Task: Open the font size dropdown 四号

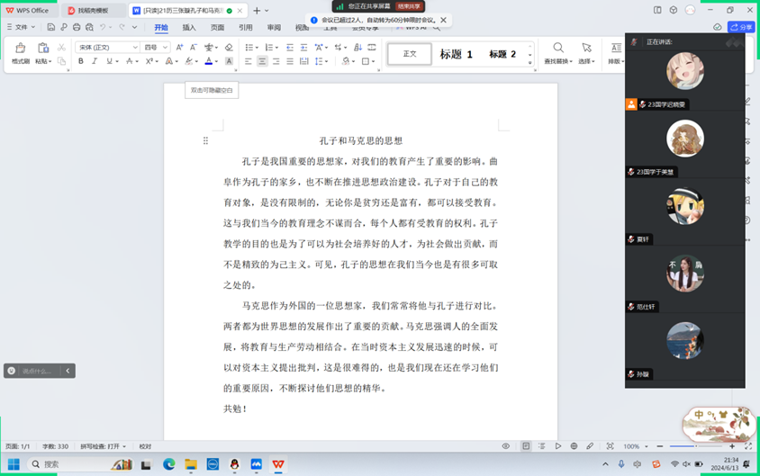Action: tap(155, 47)
